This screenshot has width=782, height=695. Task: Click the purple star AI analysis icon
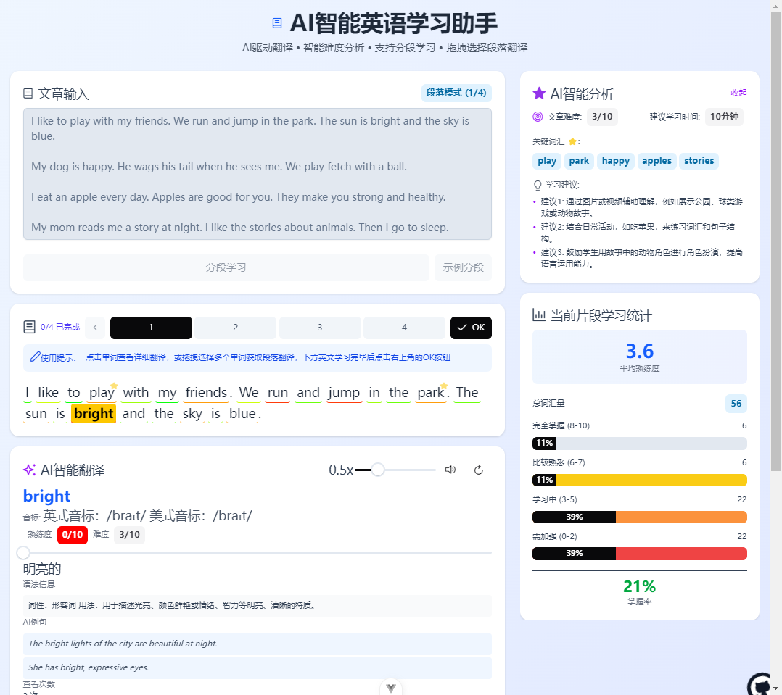click(x=538, y=93)
